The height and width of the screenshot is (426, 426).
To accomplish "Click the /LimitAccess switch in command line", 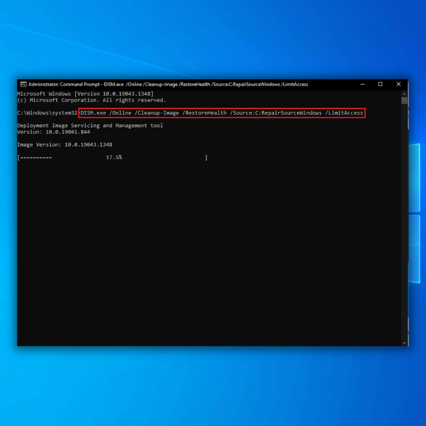I will (x=344, y=113).
